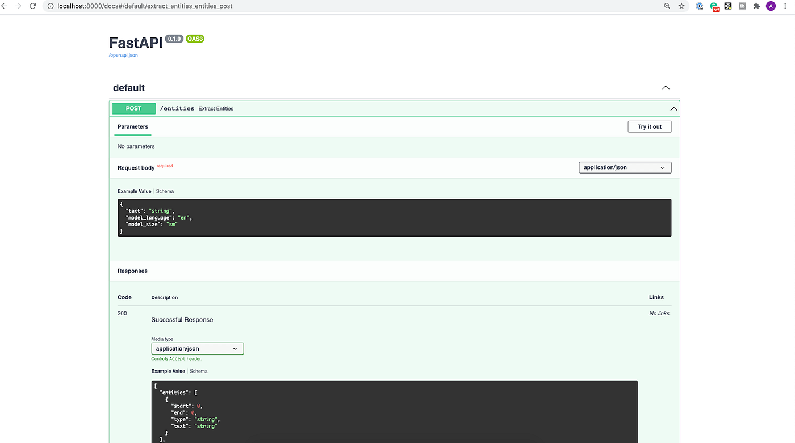Click the 'Request body' label

(x=136, y=168)
